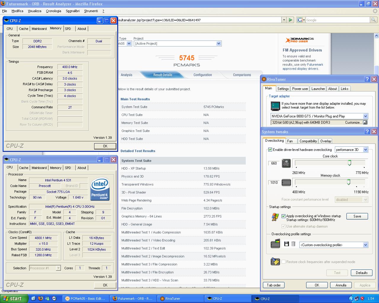Switch to Mainboard tab in bottom CPU-Z
This screenshot has width=379, height=303.
point(39,168)
